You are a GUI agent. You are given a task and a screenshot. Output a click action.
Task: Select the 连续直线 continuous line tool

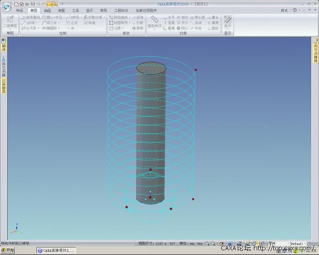tap(31, 17)
